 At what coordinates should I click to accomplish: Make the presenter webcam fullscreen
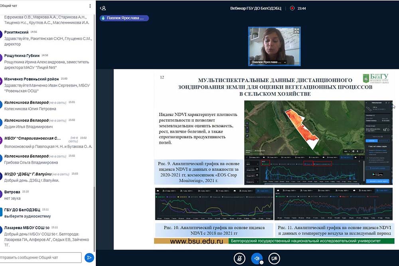pos(296,31)
